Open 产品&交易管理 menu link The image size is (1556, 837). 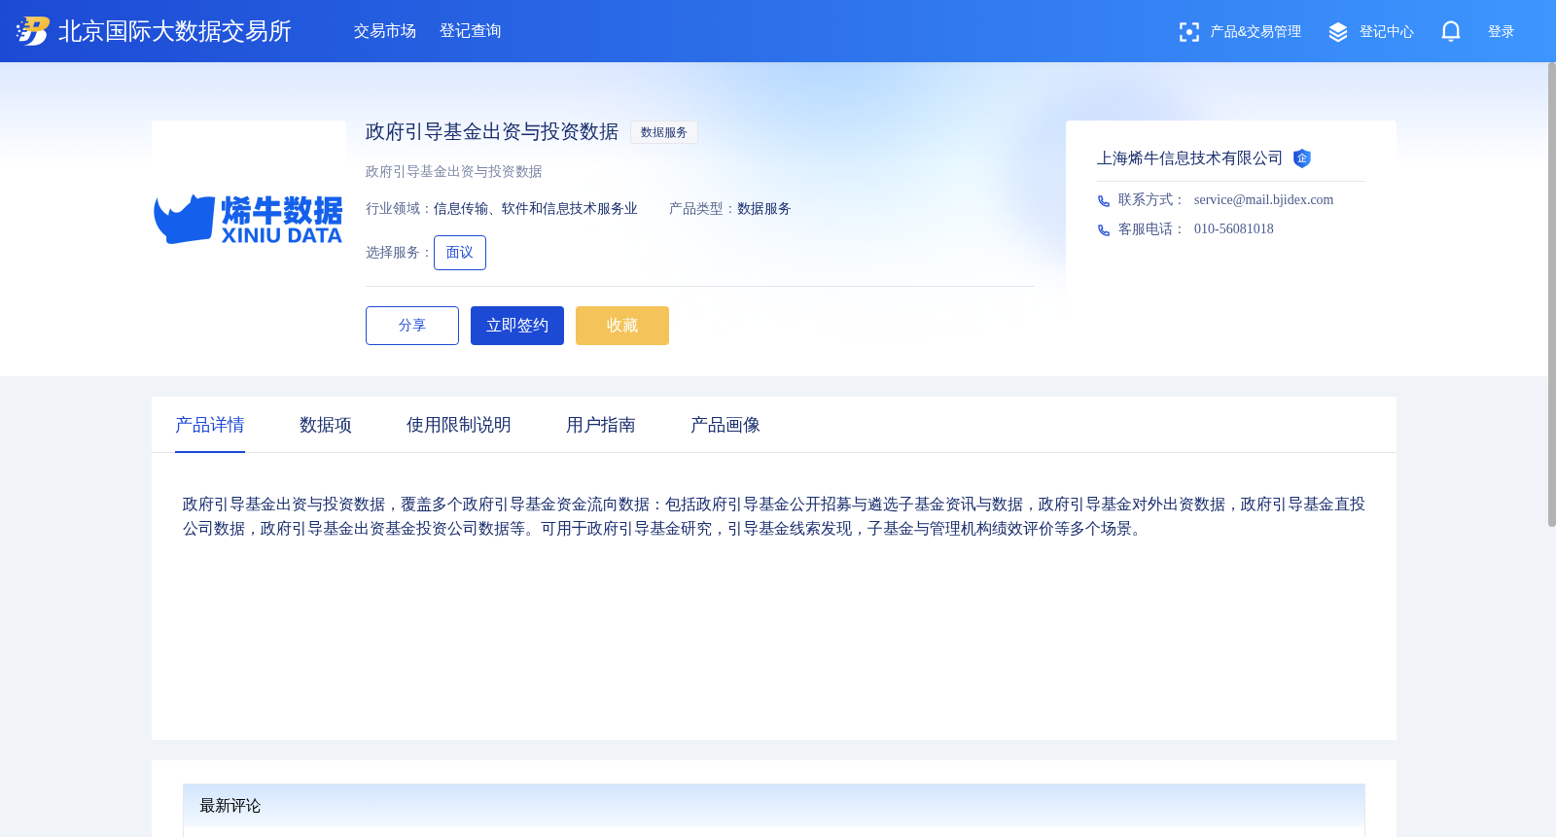point(1255,32)
